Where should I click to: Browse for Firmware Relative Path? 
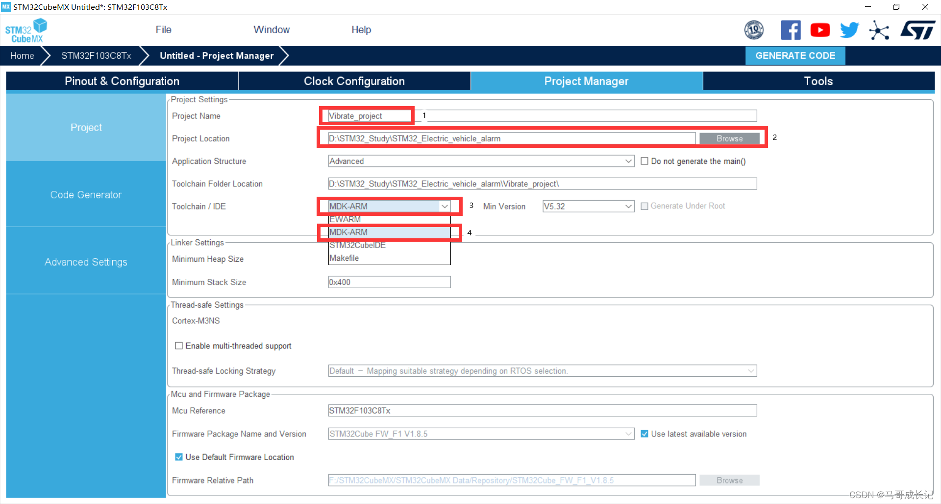coord(729,480)
